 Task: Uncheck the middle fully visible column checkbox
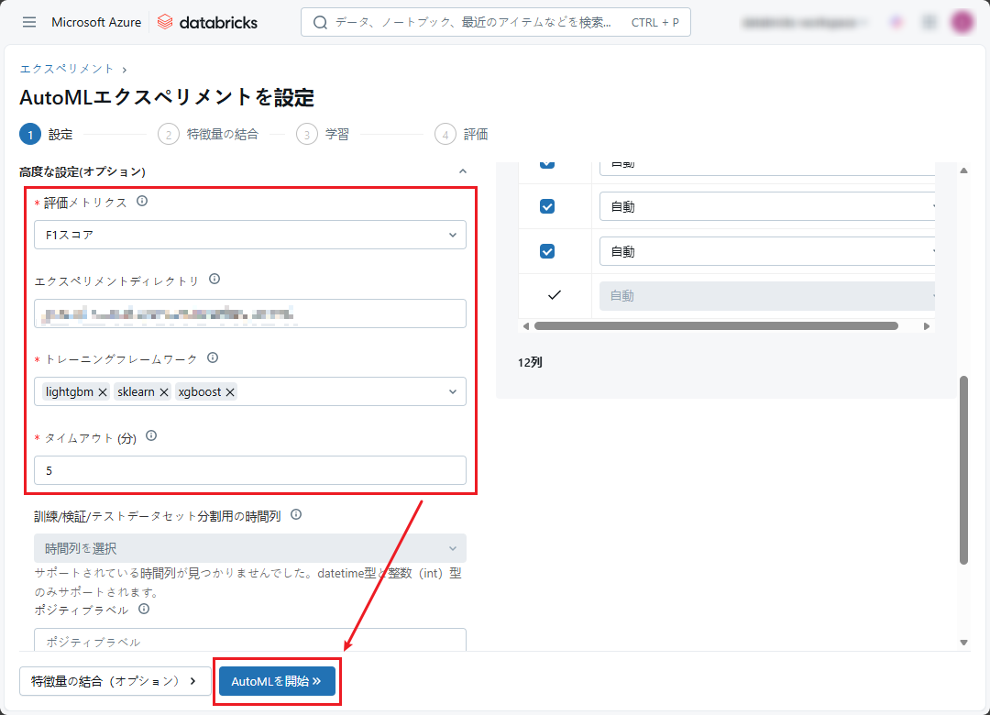[547, 207]
